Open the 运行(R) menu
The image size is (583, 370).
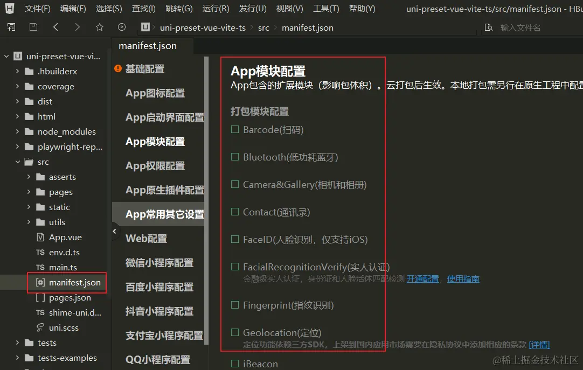pos(216,9)
